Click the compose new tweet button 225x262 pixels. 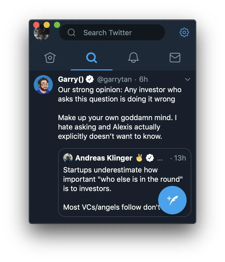[172, 200]
